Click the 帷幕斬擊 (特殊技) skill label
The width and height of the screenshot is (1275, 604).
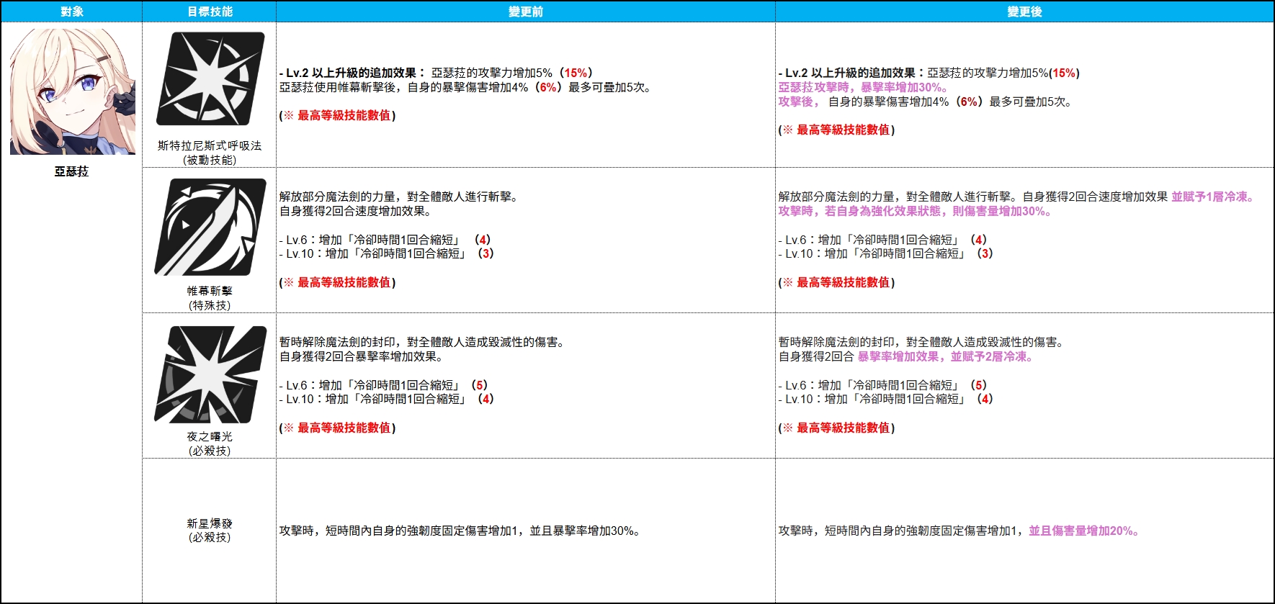click(210, 298)
